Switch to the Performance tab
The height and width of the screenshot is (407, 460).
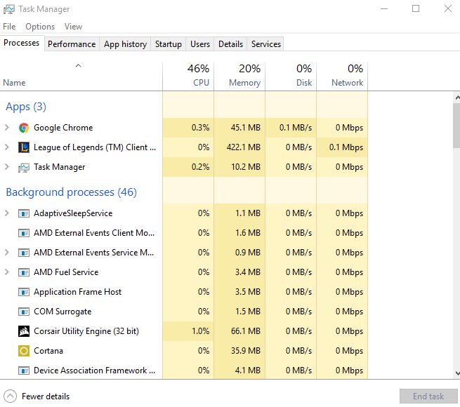tap(72, 44)
